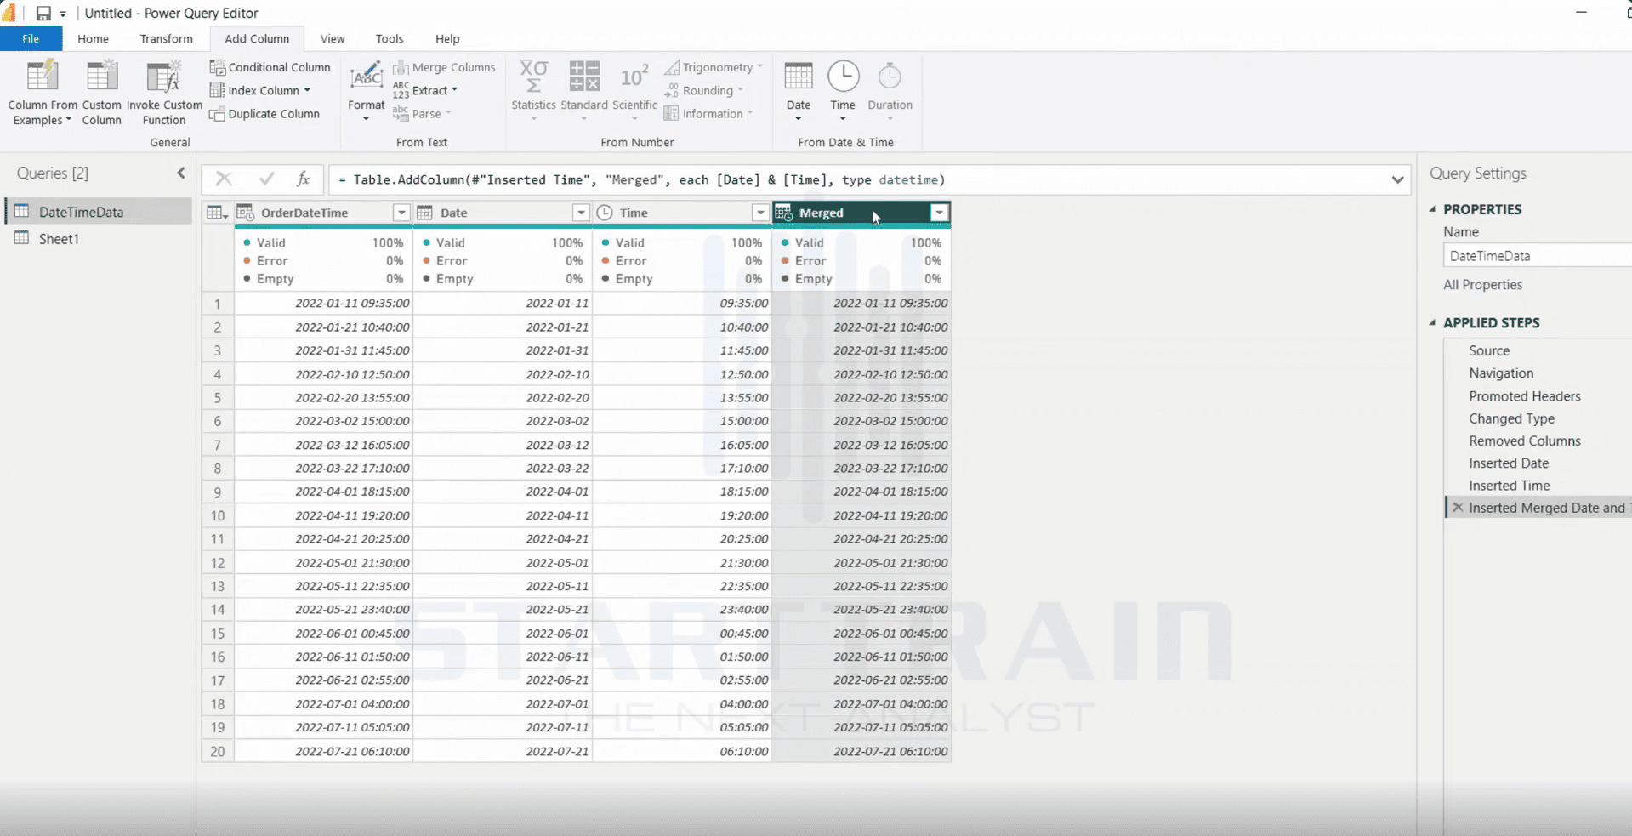Open Time column filter dropdown

pos(760,213)
